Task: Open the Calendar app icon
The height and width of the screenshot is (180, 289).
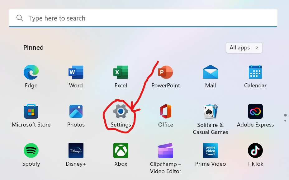Action: [255, 72]
